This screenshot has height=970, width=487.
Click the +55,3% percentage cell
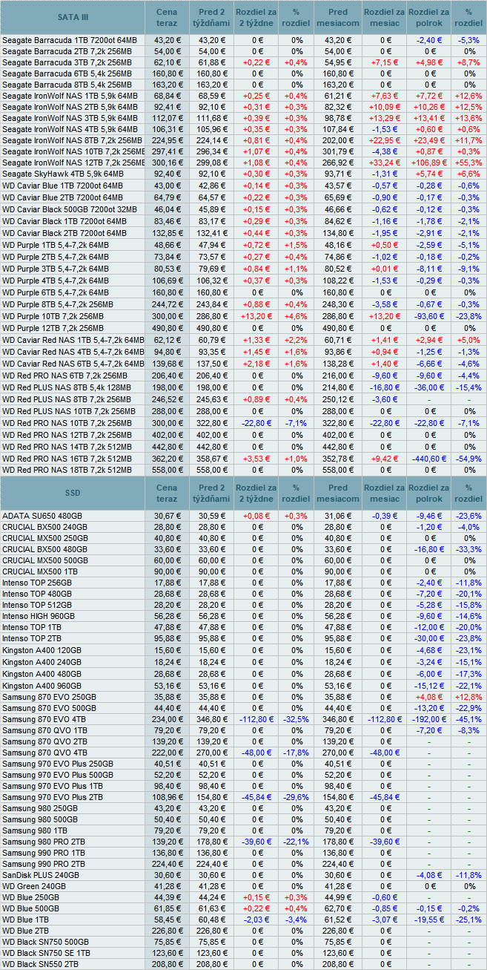point(468,163)
